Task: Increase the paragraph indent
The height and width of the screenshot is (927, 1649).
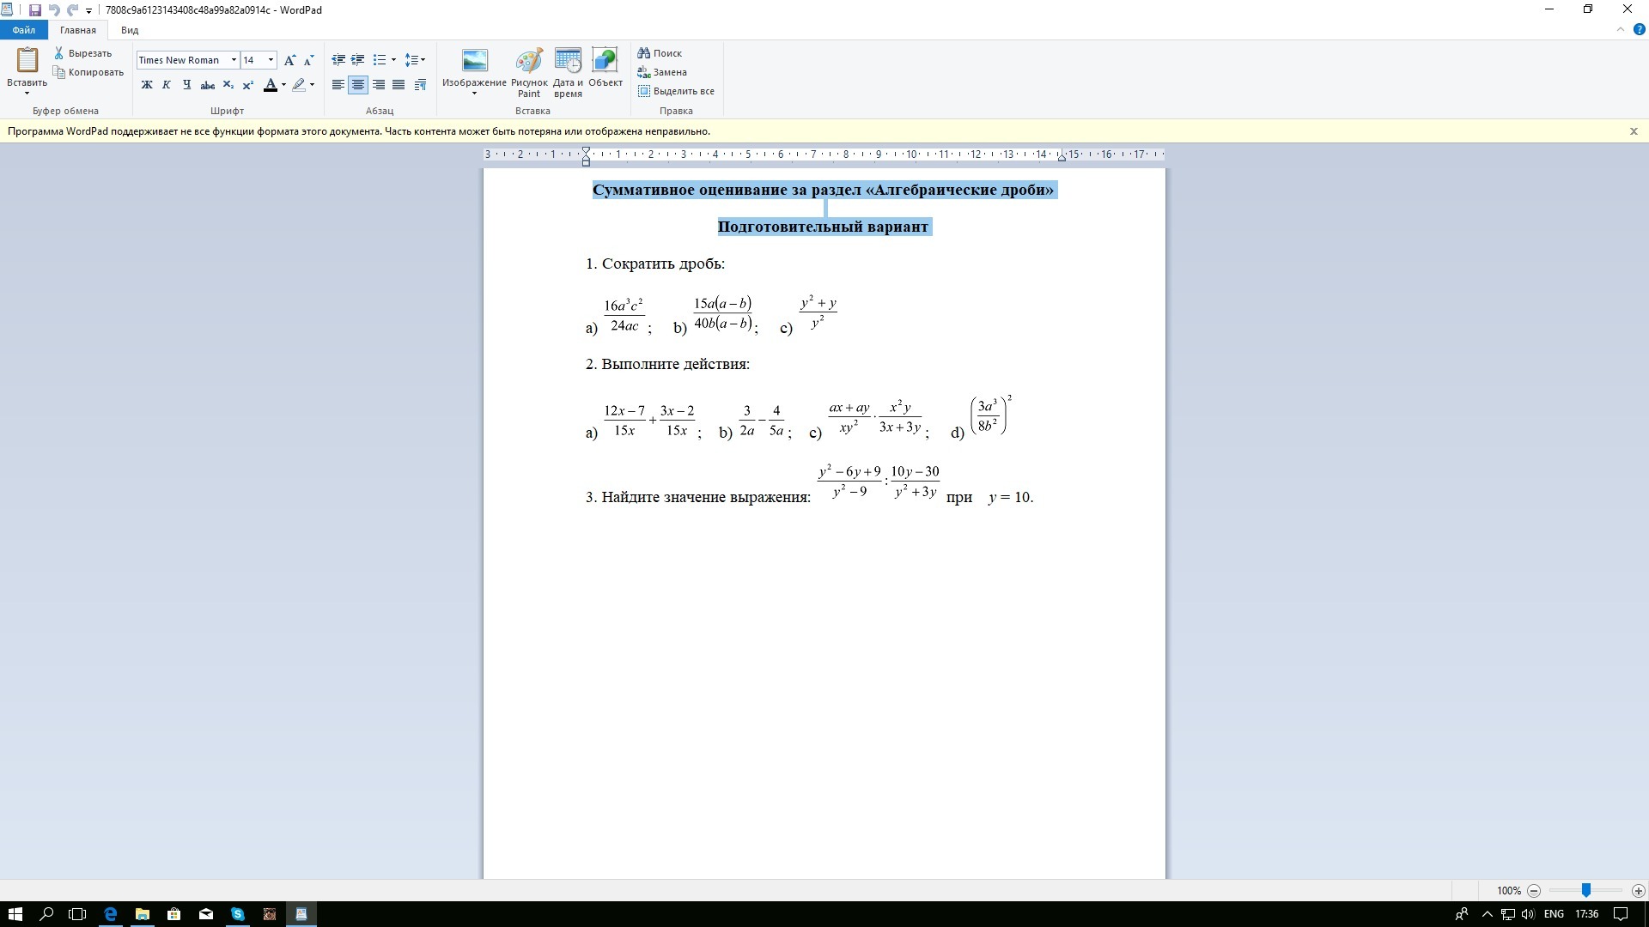Action: 358,60
